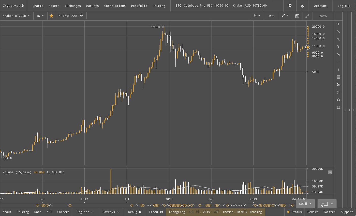Toggle the auto price scale button
356x216 pixels.
[x=323, y=16]
